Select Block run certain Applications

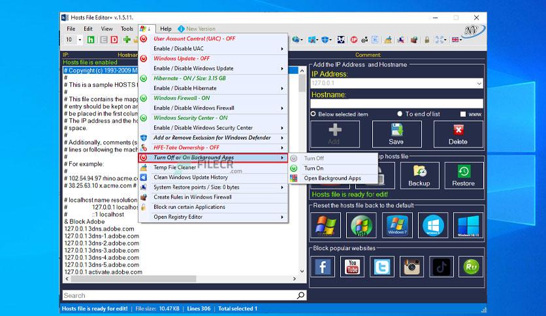point(213,207)
